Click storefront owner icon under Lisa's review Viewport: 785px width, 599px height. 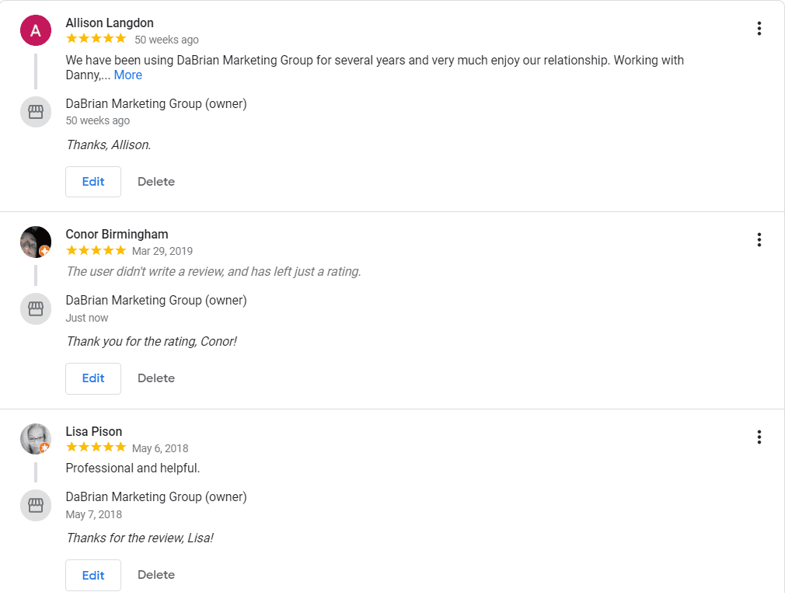click(x=36, y=506)
